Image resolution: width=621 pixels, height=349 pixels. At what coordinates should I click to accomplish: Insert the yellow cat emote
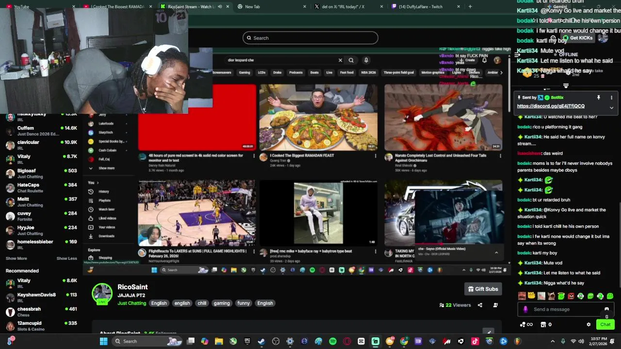click(531, 296)
